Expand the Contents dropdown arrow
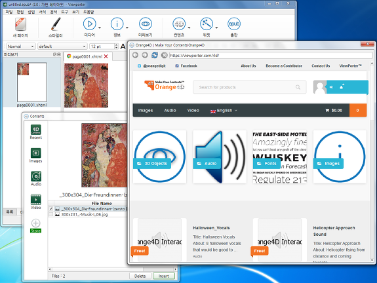This screenshot has width=377, height=283. point(189,28)
